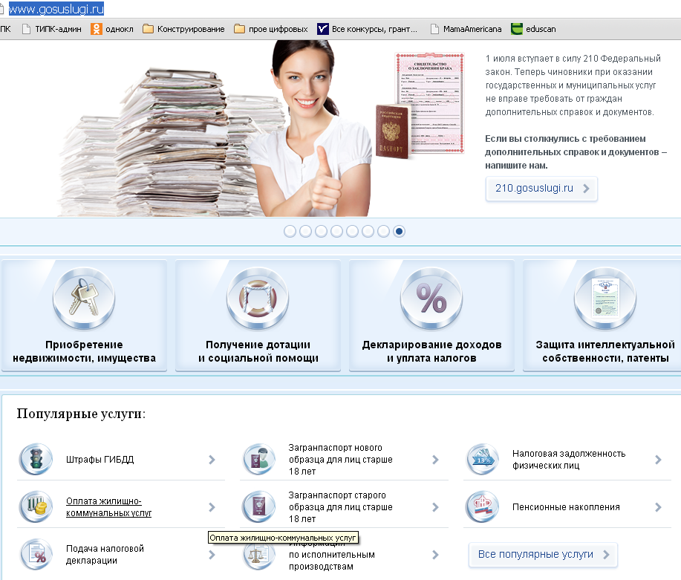The height and width of the screenshot is (580, 681).
Task: Click the chevron next to Подача налоговой декларации
Action: click(212, 555)
